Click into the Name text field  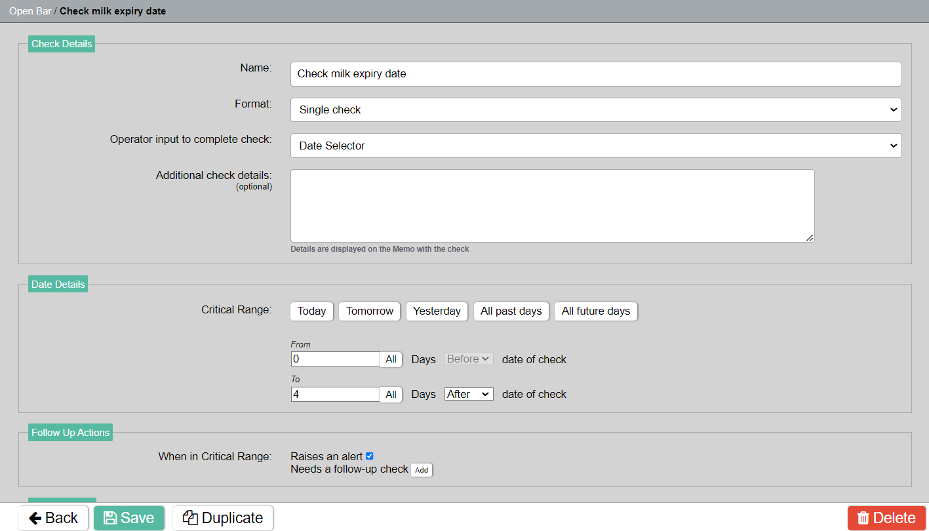pos(595,74)
